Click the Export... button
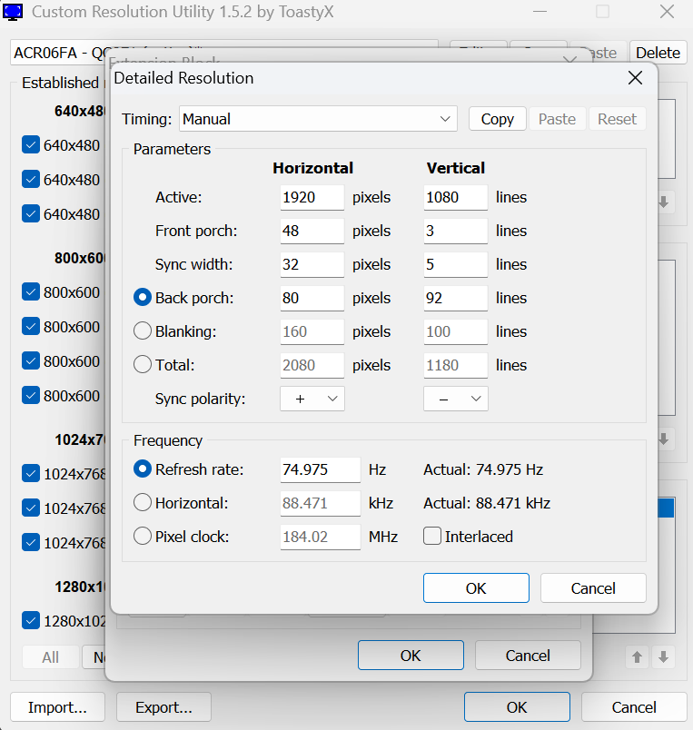The width and height of the screenshot is (693, 730). (x=163, y=707)
